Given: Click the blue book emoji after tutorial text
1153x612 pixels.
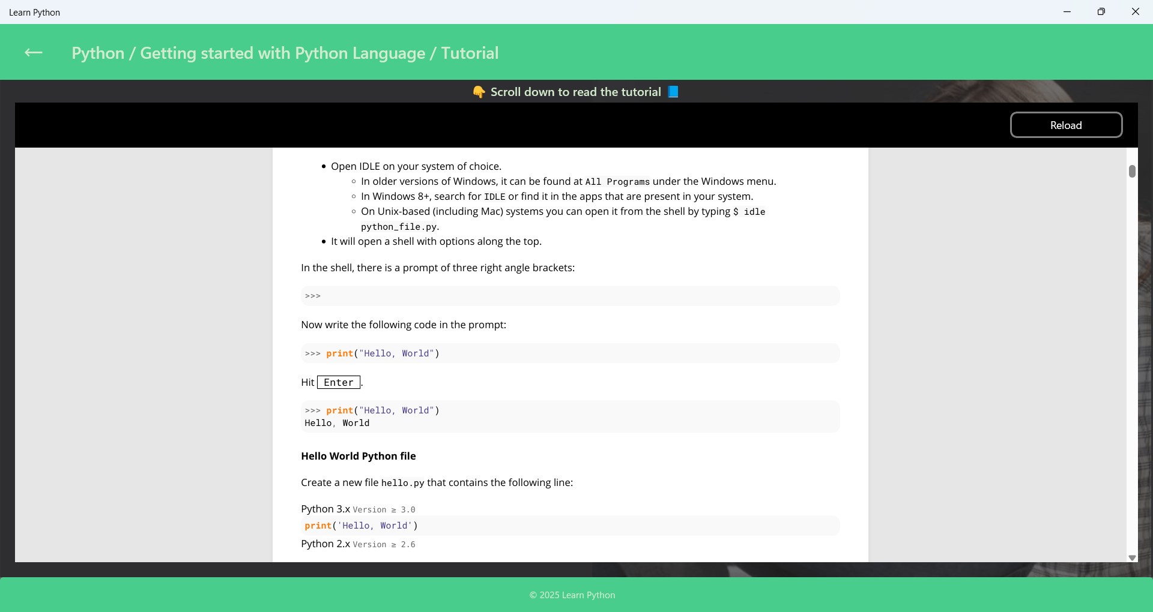Looking at the screenshot, I should [x=673, y=92].
